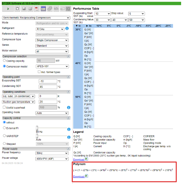
Task: Open the Series Standard dropdown
Action: 52,46
